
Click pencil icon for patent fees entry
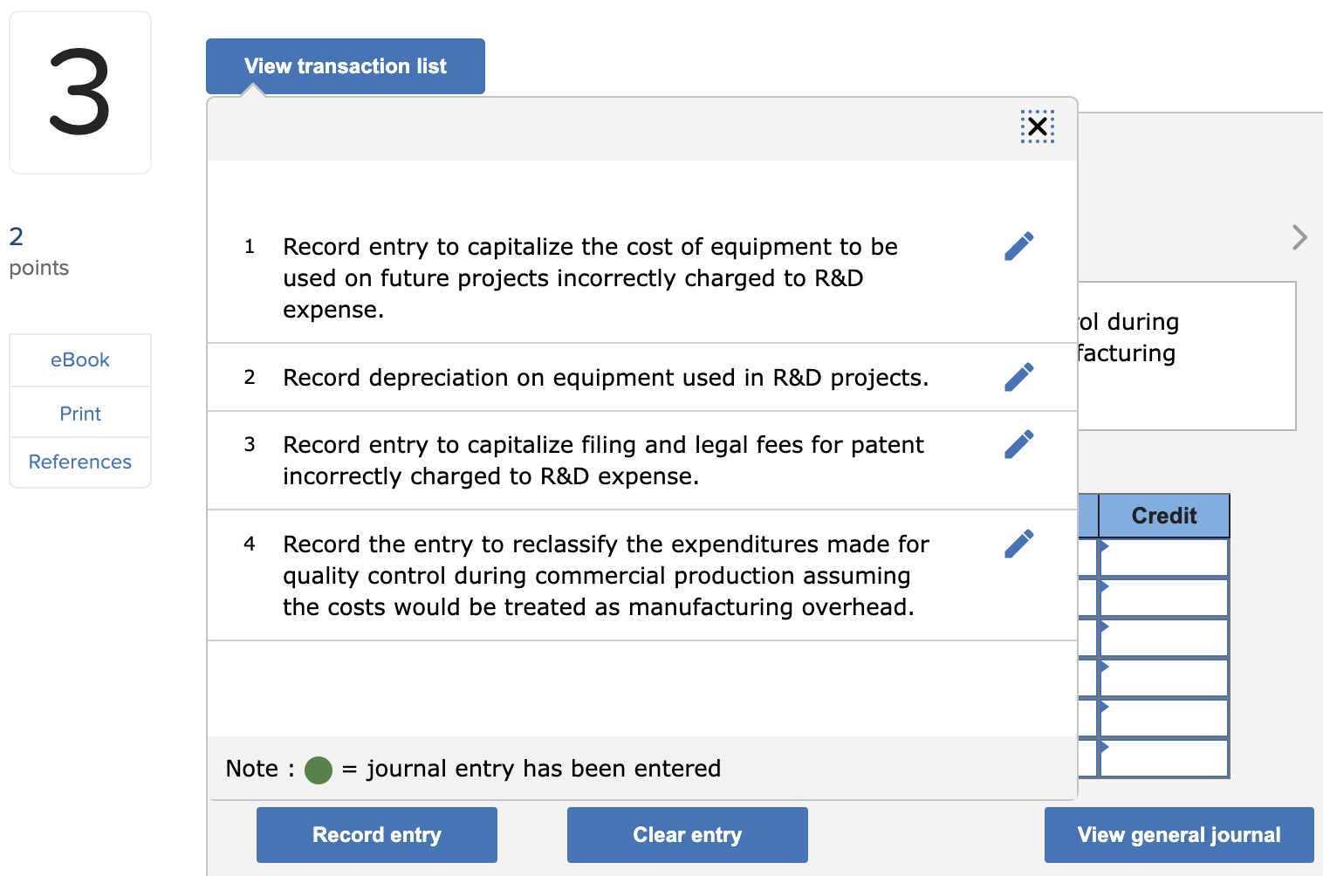(x=1018, y=444)
